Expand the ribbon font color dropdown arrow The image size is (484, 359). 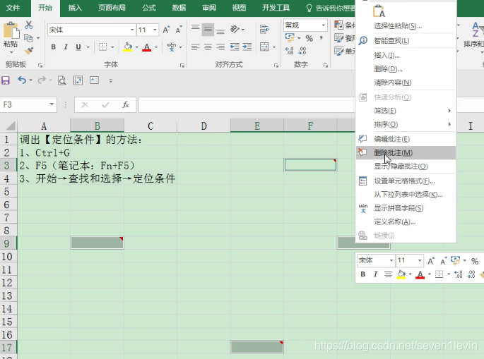pos(156,47)
